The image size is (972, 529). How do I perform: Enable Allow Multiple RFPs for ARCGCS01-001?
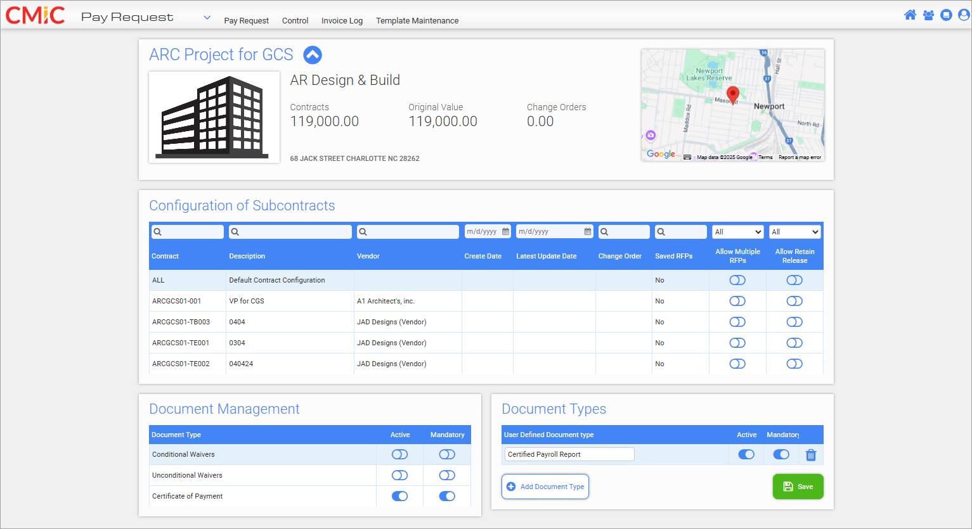pos(737,301)
